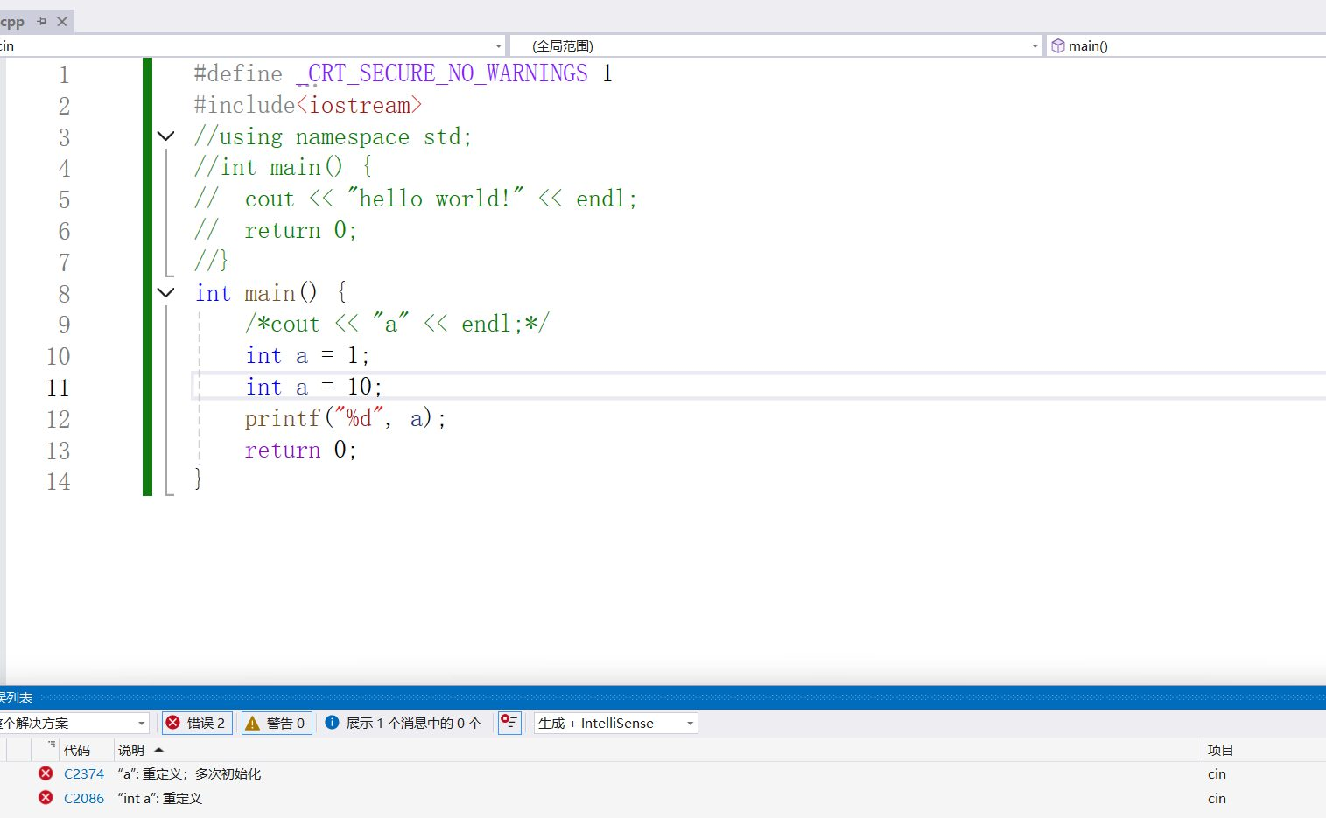The height and width of the screenshot is (818, 1326).
Task: Click line number 11 in the gutter
Action: pos(58,388)
